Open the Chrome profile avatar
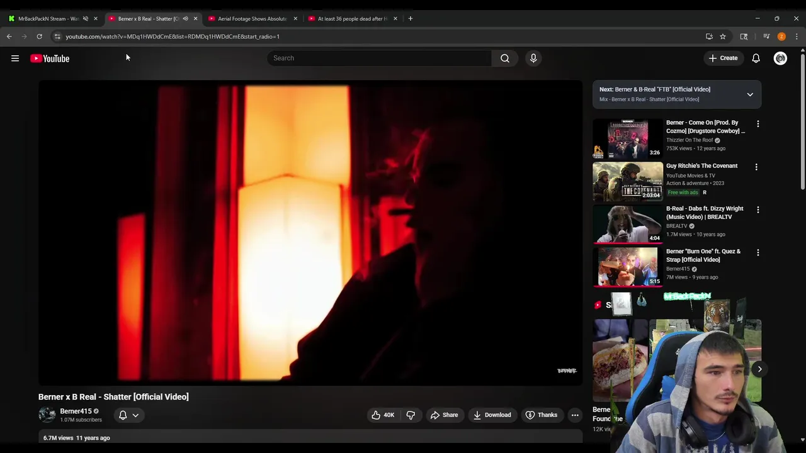Viewport: 806px width, 453px height. pyautogui.click(x=781, y=36)
